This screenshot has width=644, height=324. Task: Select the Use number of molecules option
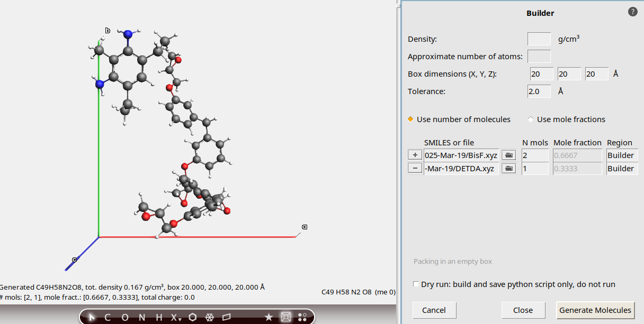tap(410, 119)
